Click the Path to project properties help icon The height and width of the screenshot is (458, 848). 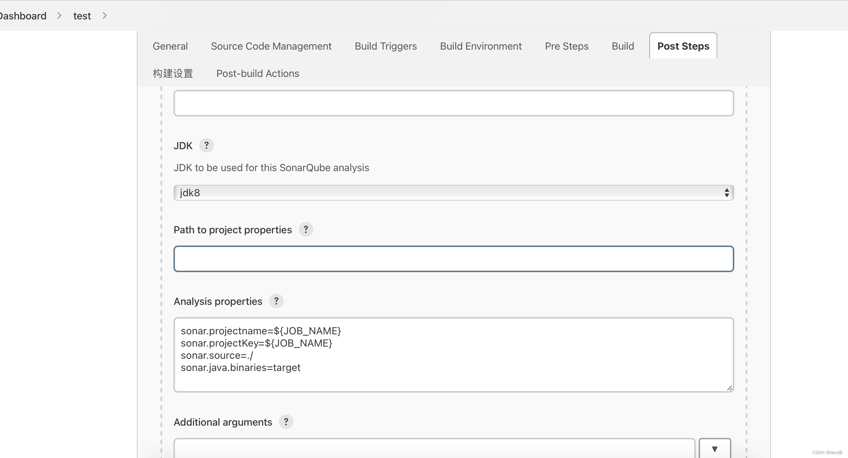[306, 230]
